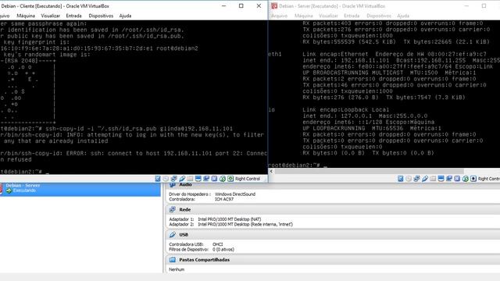Click running-state arrow icon beside Executando

pyautogui.click(x=9, y=190)
